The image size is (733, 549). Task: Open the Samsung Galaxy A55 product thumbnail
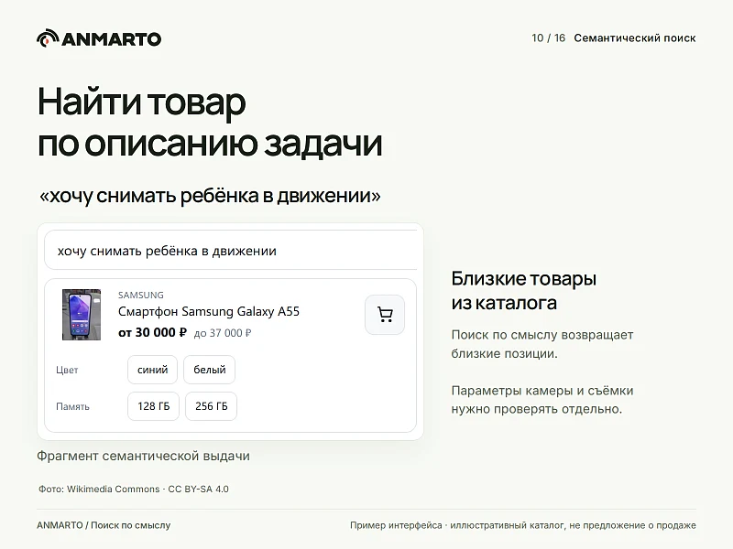click(x=82, y=315)
